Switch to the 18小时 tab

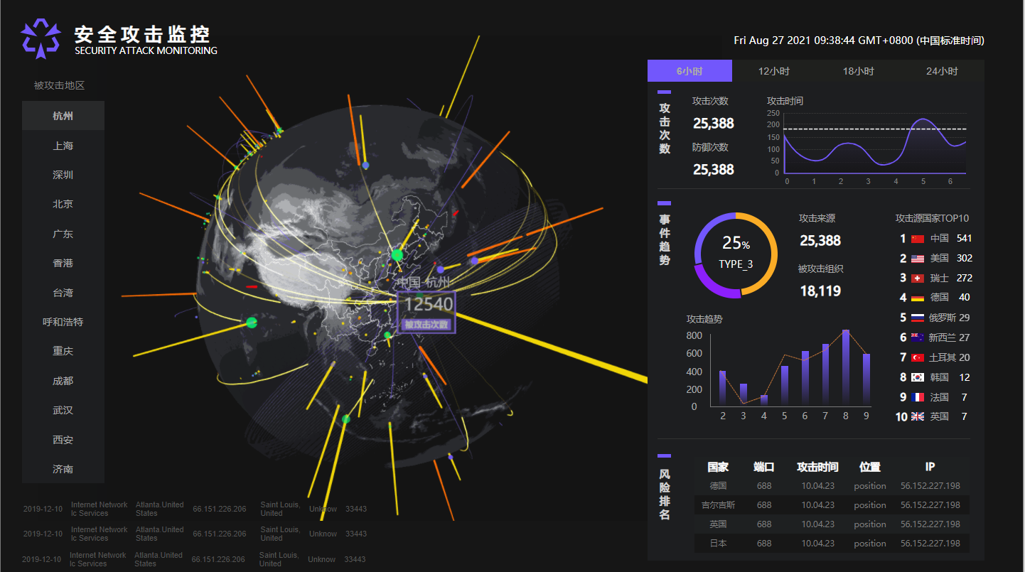click(858, 71)
